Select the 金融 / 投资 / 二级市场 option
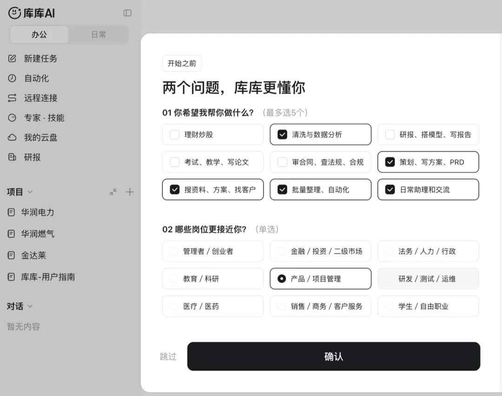The width and height of the screenshot is (502, 396). coord(320,251)
